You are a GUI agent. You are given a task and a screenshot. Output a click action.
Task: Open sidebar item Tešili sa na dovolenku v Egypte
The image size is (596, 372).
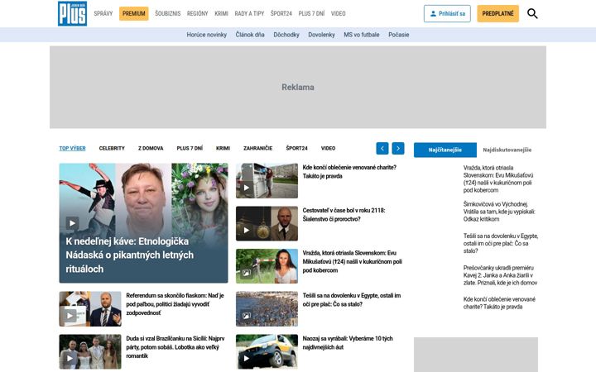click(x=501, y=243)
